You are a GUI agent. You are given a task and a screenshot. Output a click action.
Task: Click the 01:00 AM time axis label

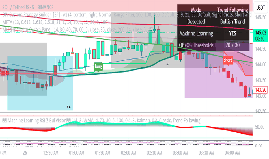(x=76, y=153)
